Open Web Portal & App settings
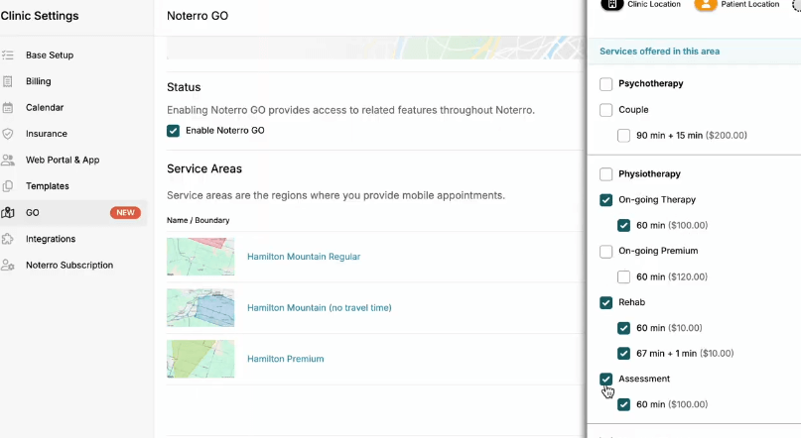This screenshot has height=438, width=801. tap(63, 161)
